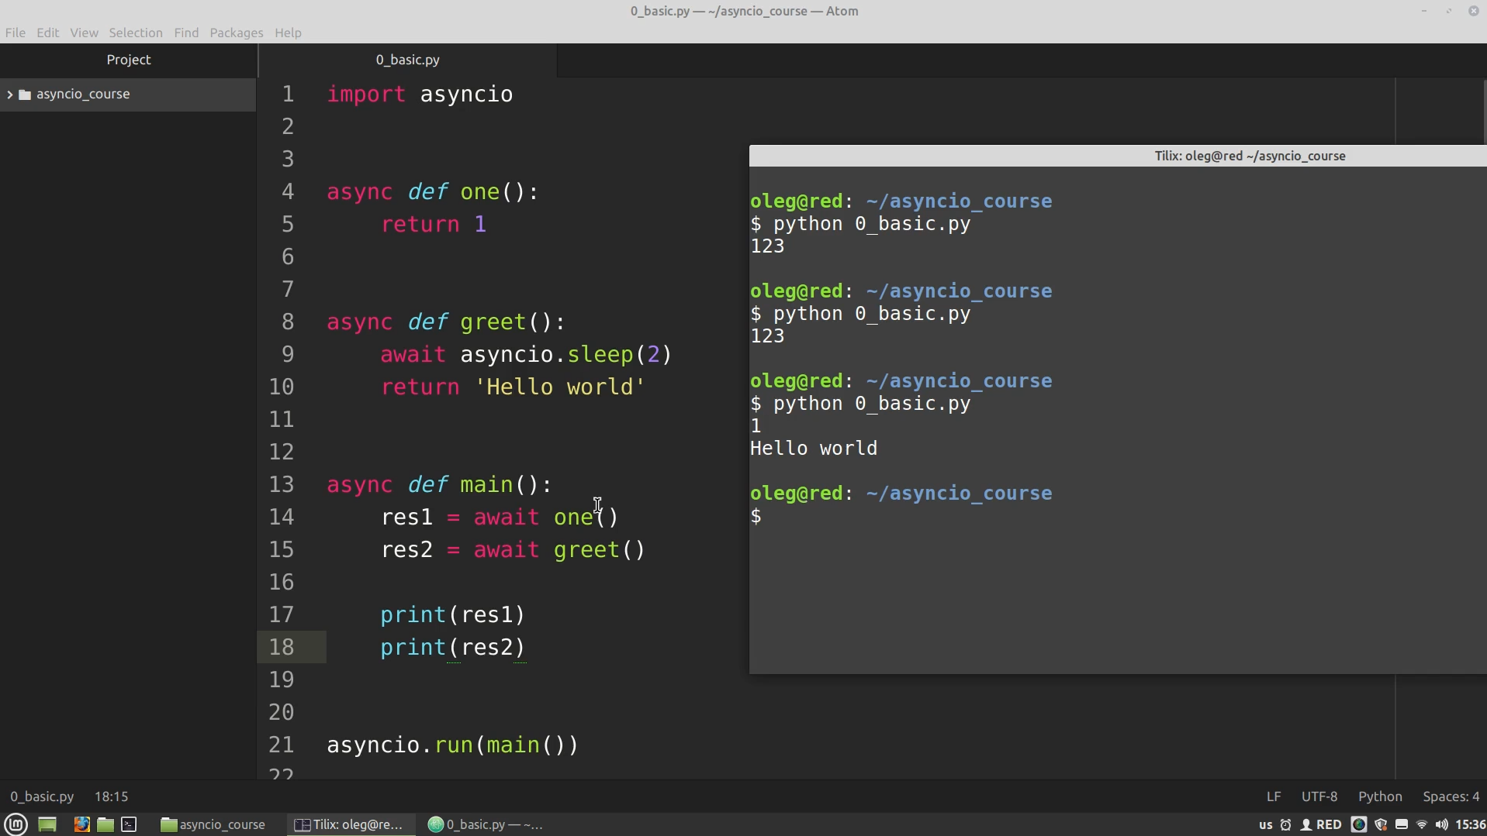Image resolution: width=1487 pixels, height=836 pixels.
Task: Open the Python grammar selector in status bar
Action: pos(1379,796)
